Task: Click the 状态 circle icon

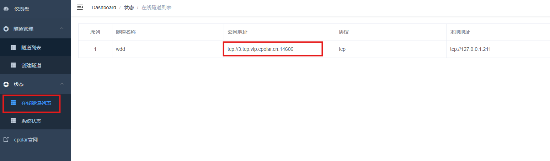Action: [6, 84]
